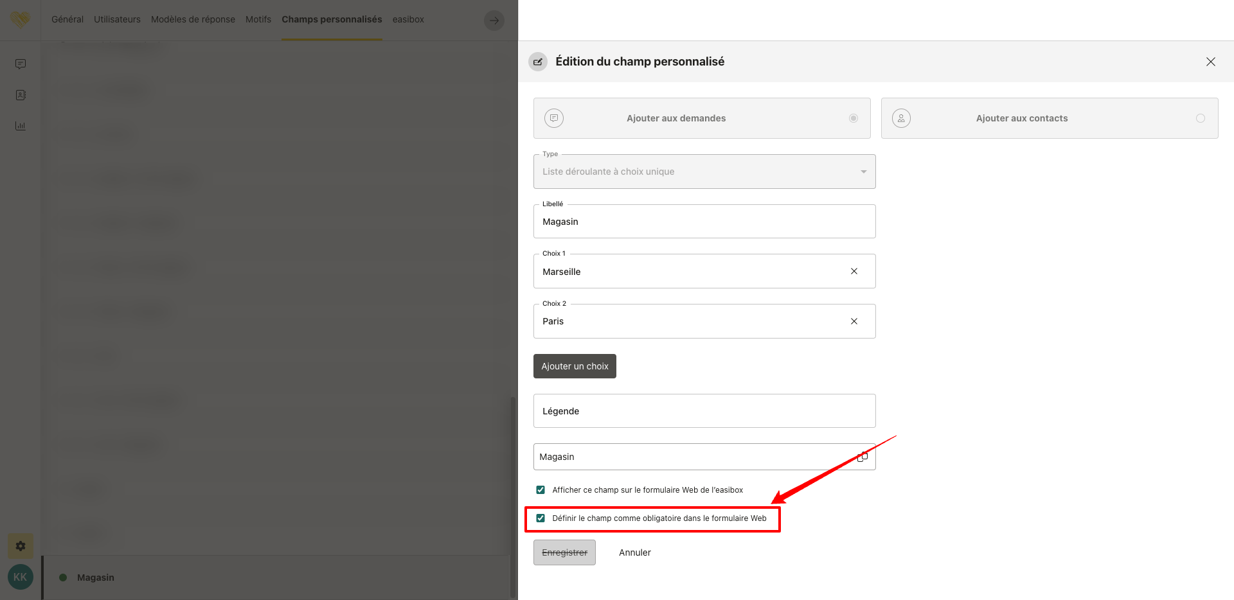
Task: Open the statistics chart icon in sidebar
Action: [x=21, y=126]
